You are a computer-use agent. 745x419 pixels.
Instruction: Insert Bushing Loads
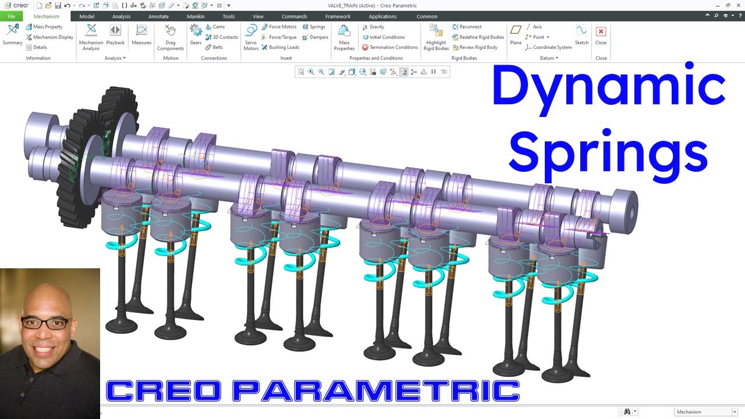click(x=280, y=48)
